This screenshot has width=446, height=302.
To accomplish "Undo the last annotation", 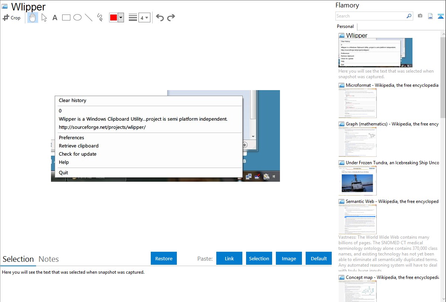I will tap(160, 18).
